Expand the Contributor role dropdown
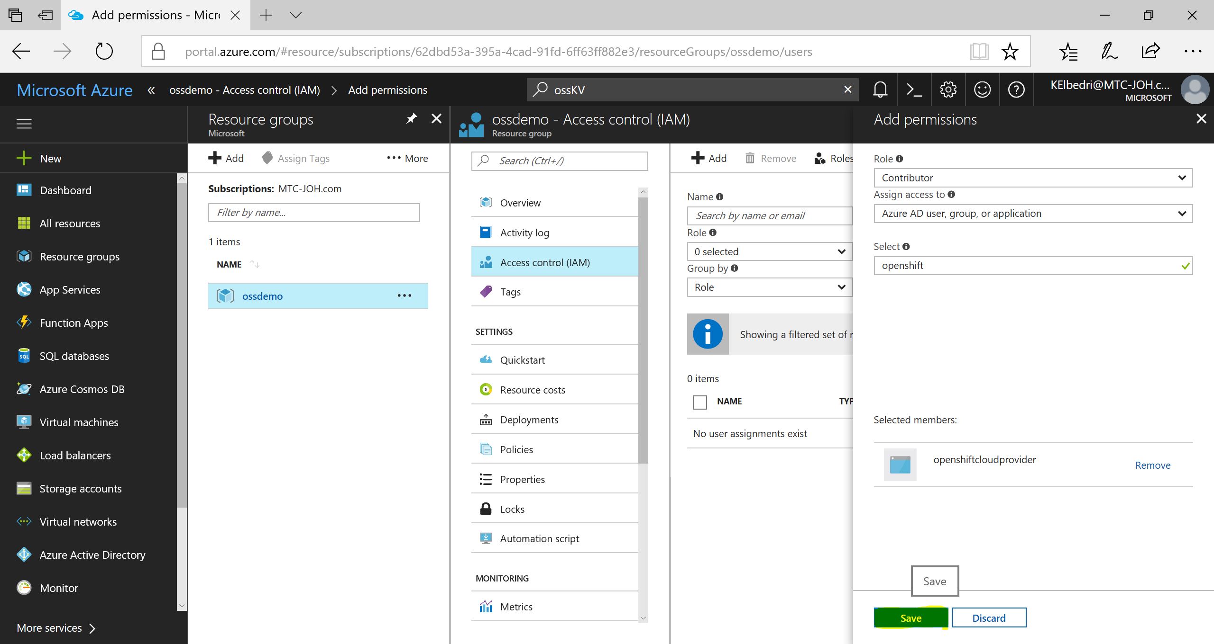1214x644 pixels. coord(1033,178)
